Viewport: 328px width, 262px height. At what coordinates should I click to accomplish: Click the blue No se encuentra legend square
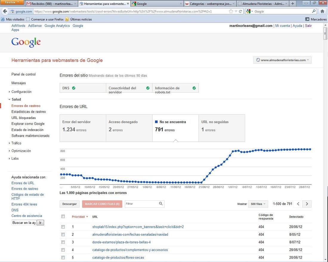pos(156,122)
